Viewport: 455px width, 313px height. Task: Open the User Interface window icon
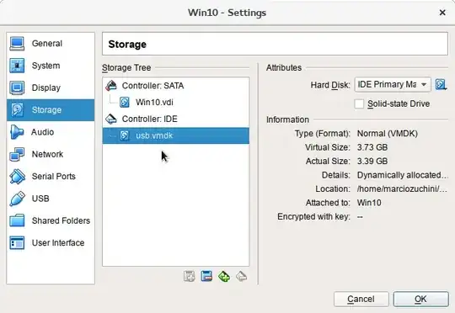coord(17,243)
